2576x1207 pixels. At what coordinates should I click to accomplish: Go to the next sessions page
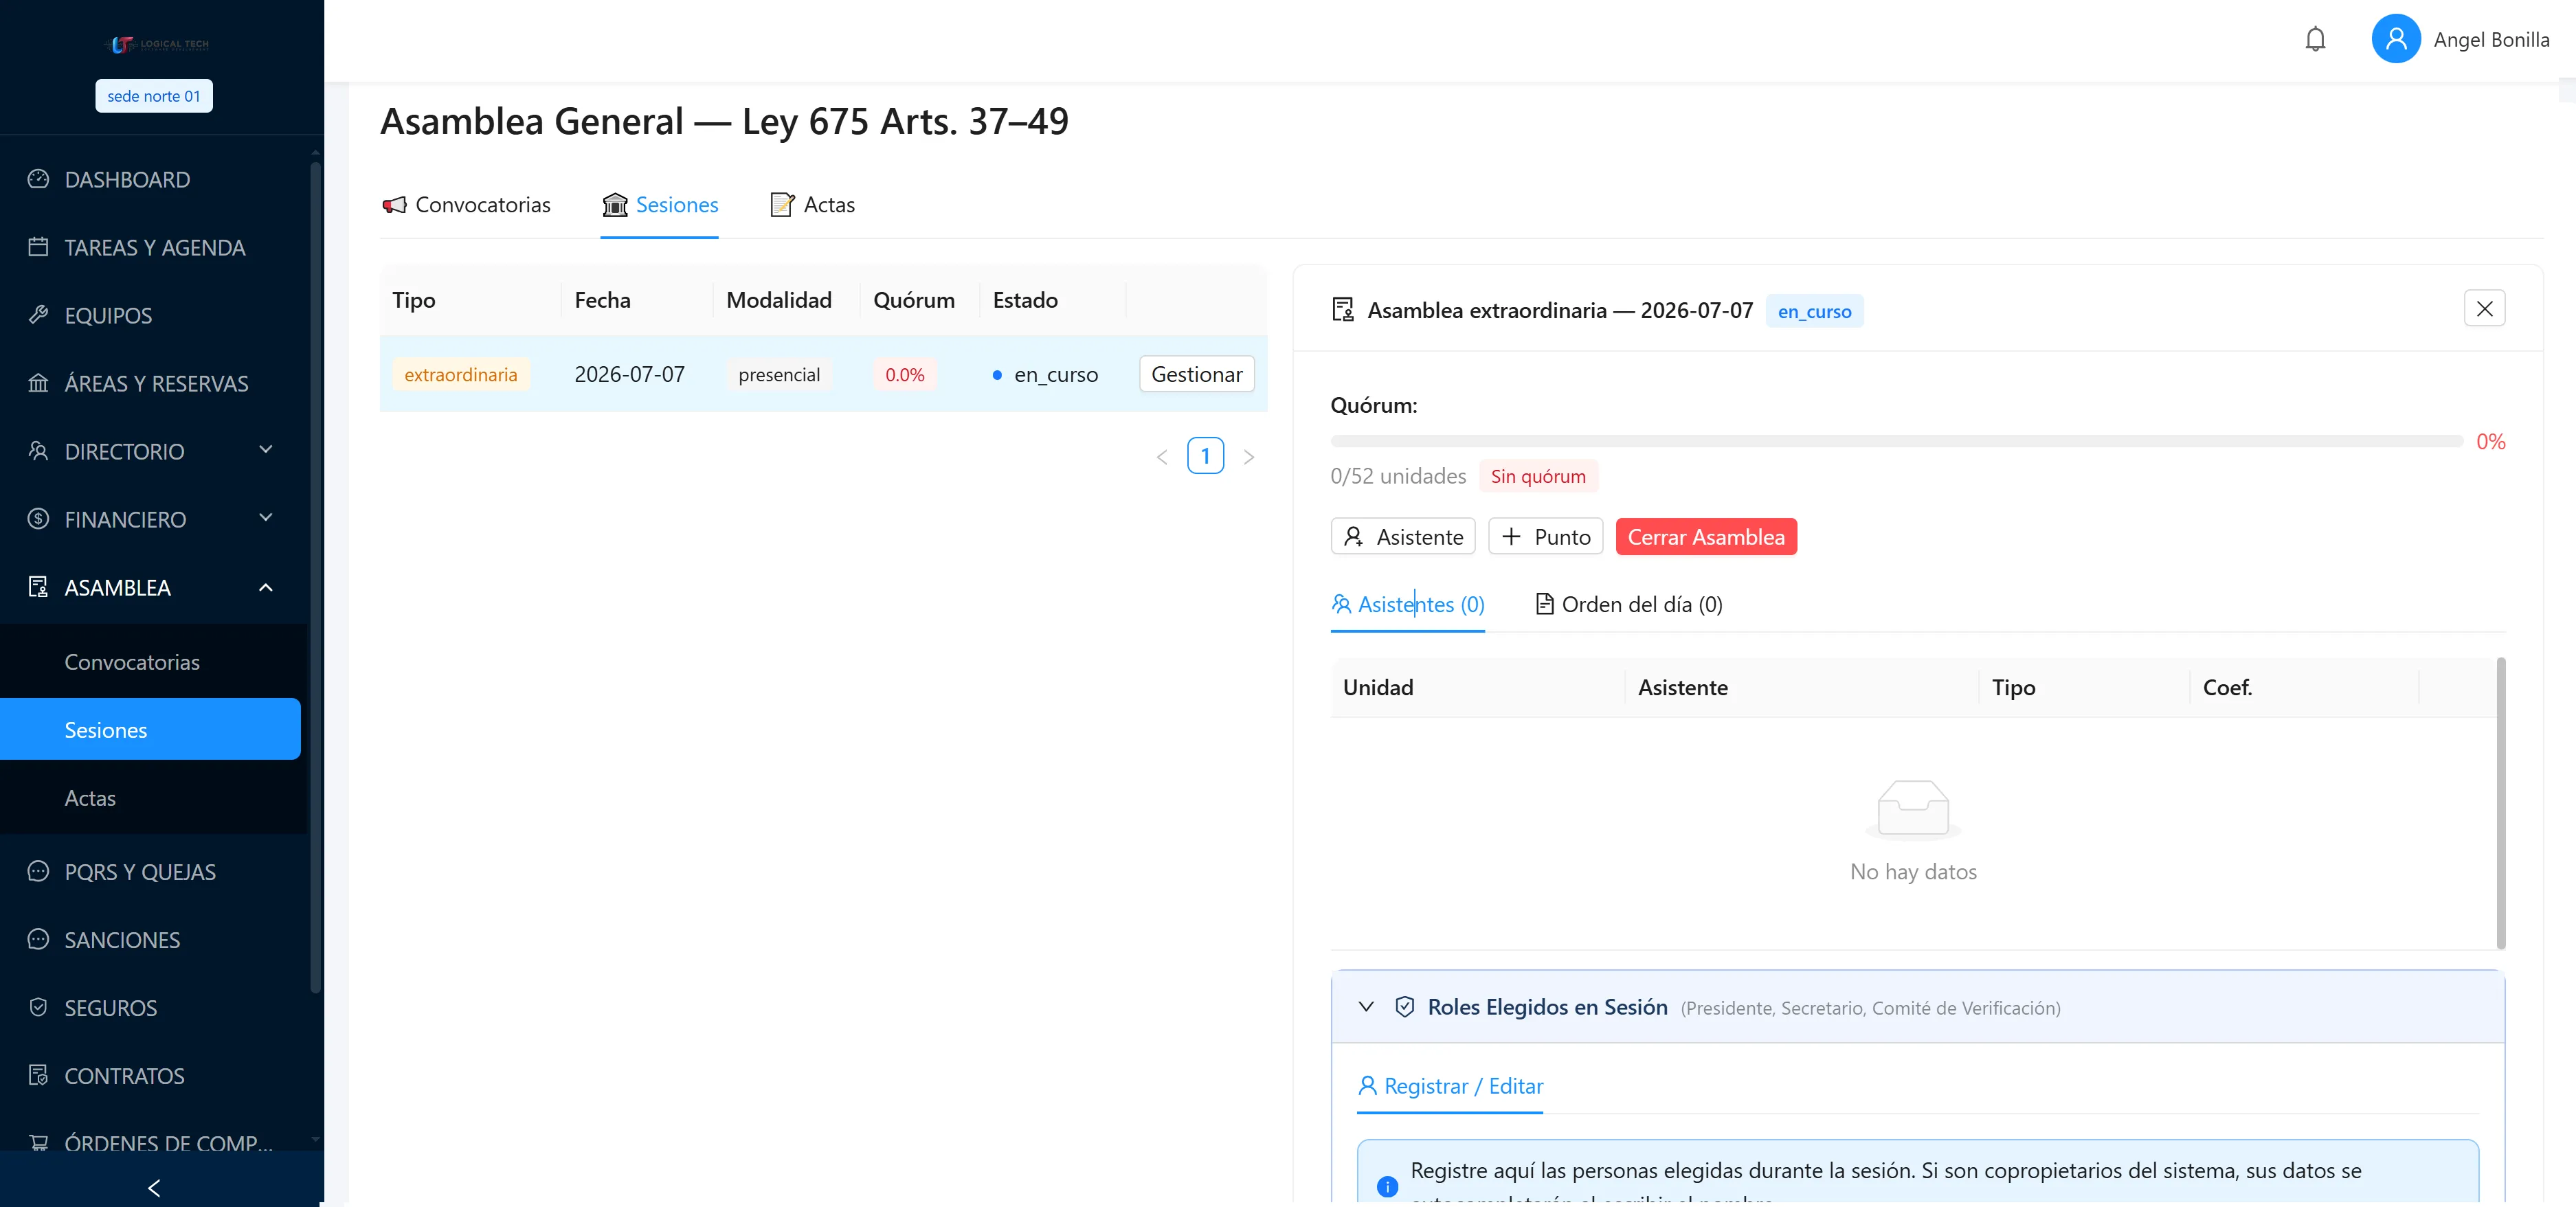[x=1248, y=457]
